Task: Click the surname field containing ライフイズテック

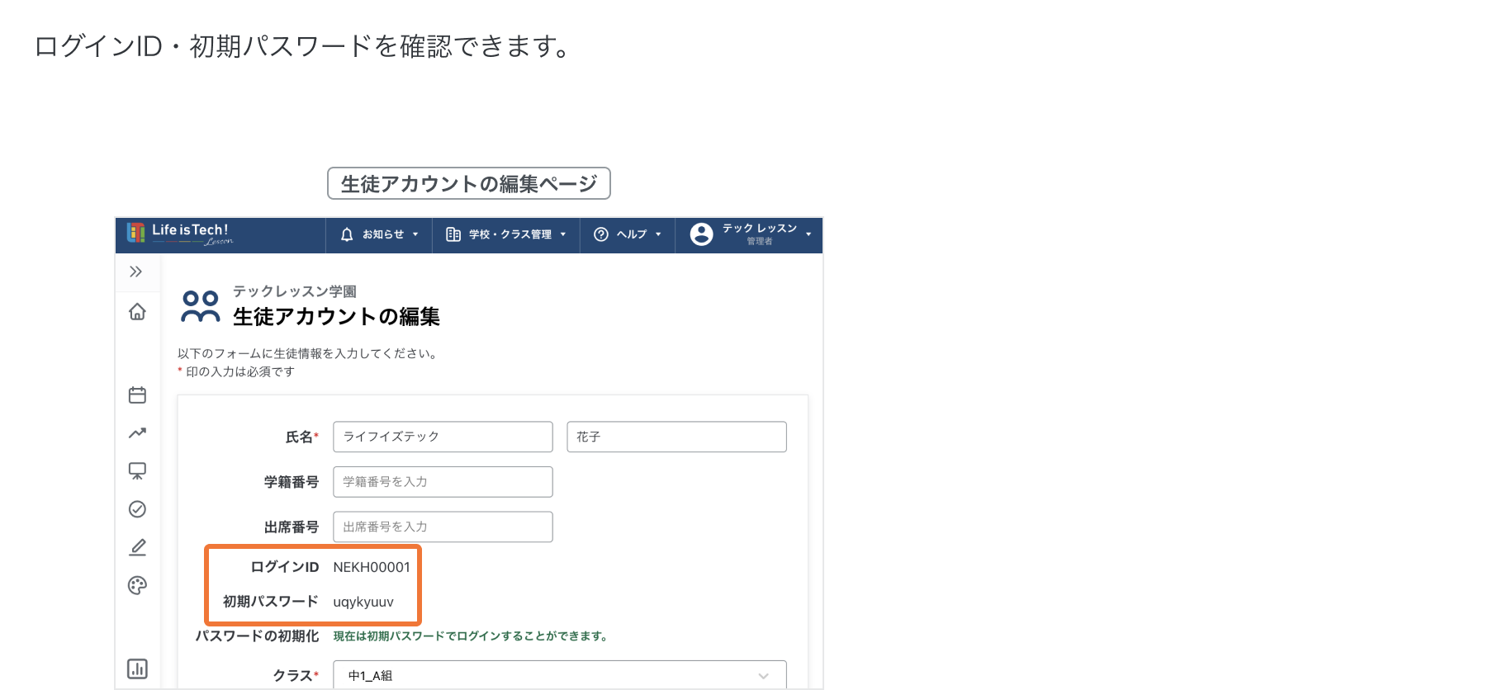Action: (x=443, y=437)
